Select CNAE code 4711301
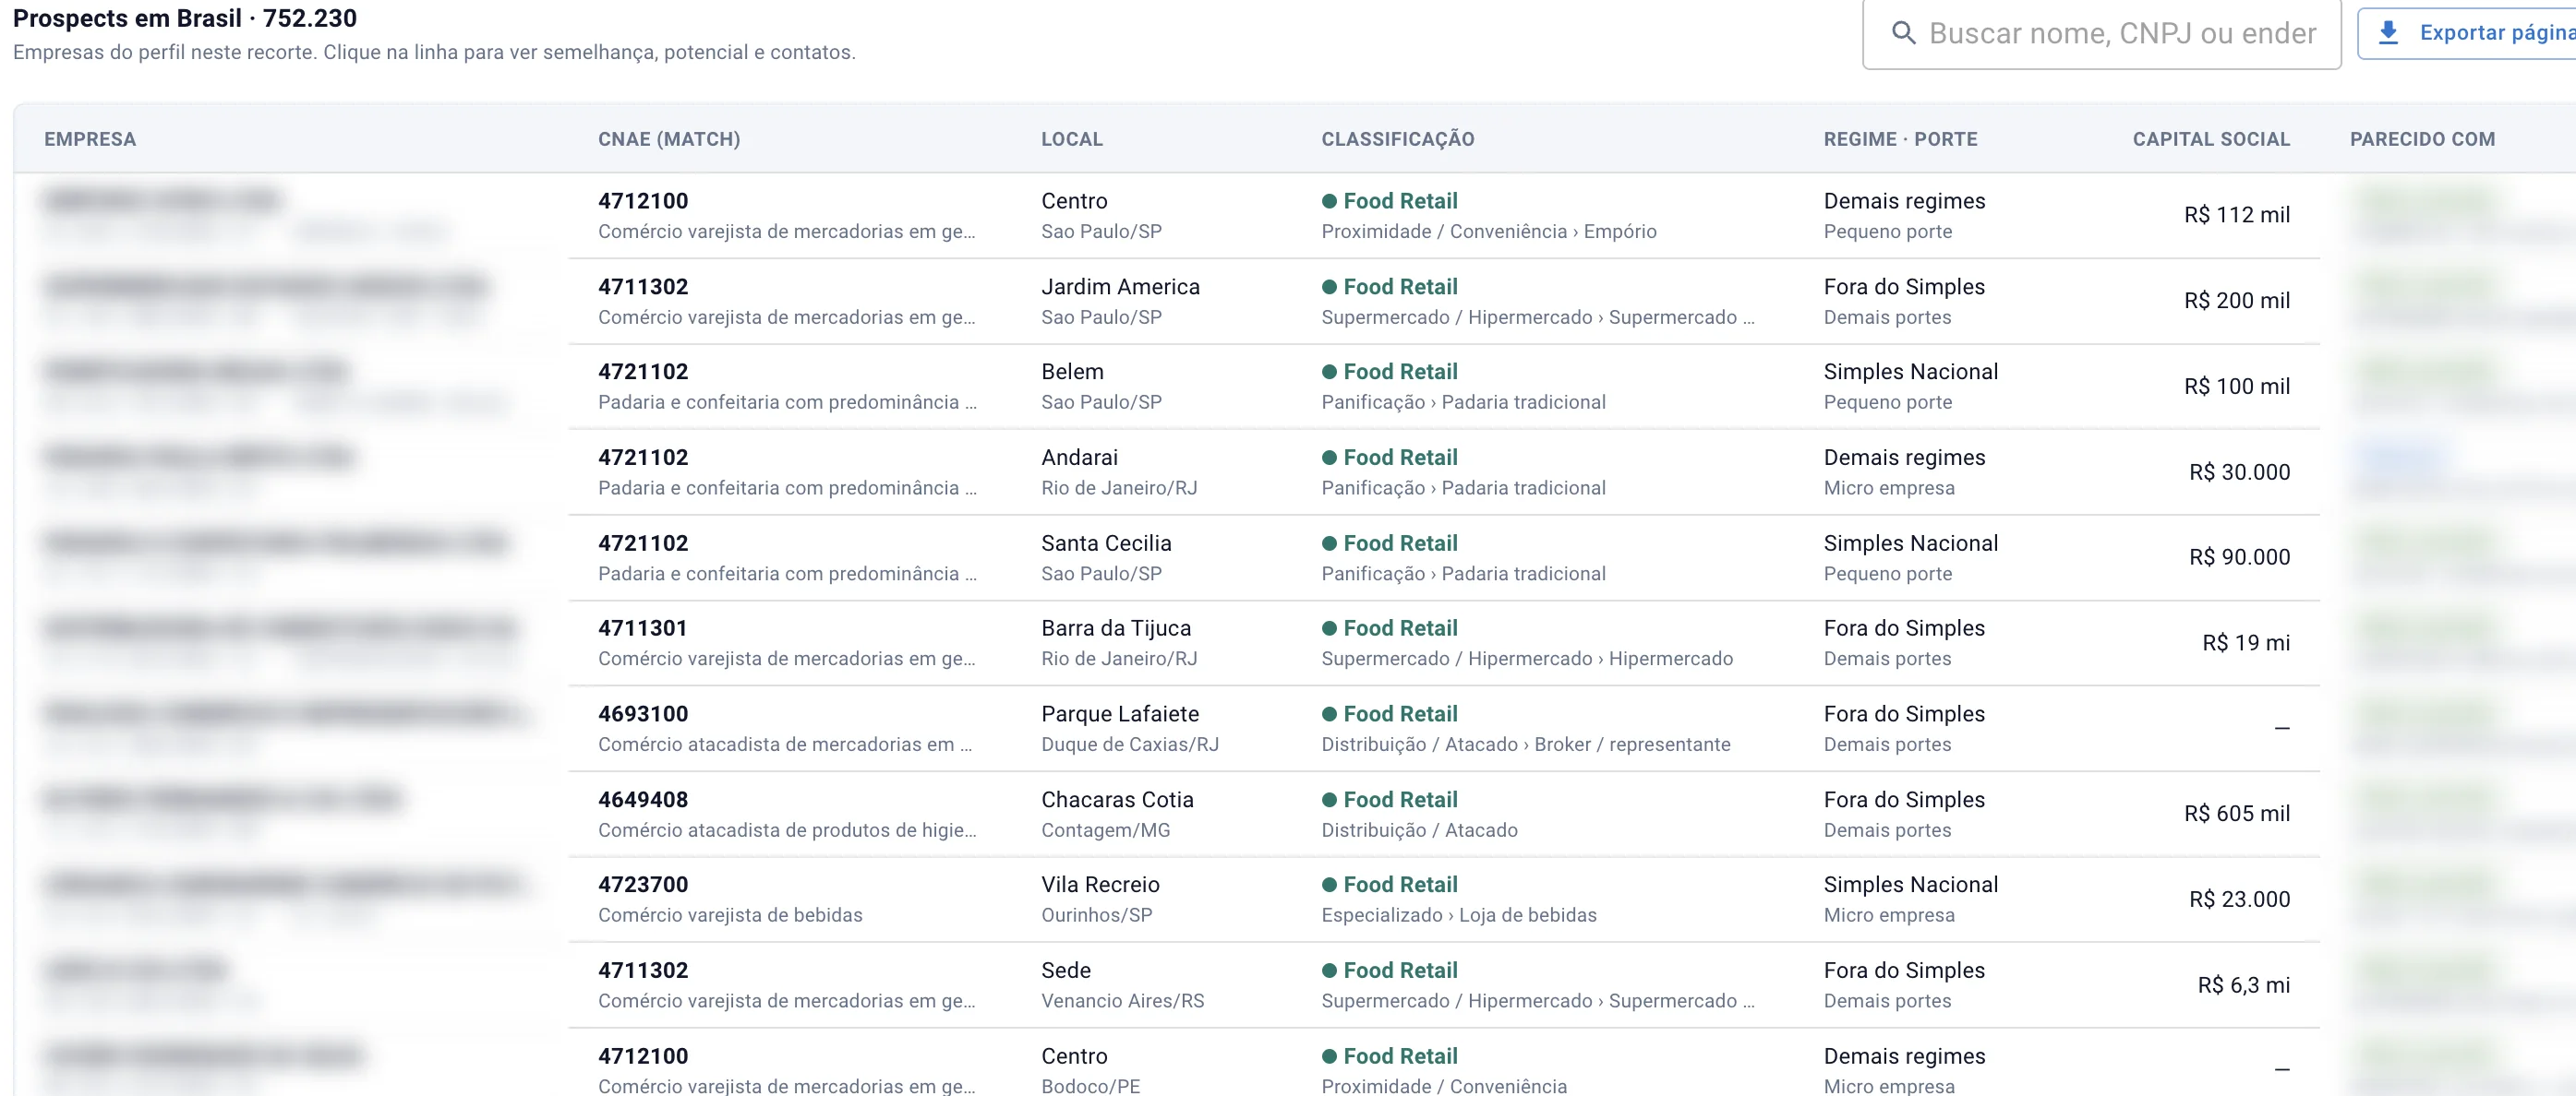 (x=643, y=628)
